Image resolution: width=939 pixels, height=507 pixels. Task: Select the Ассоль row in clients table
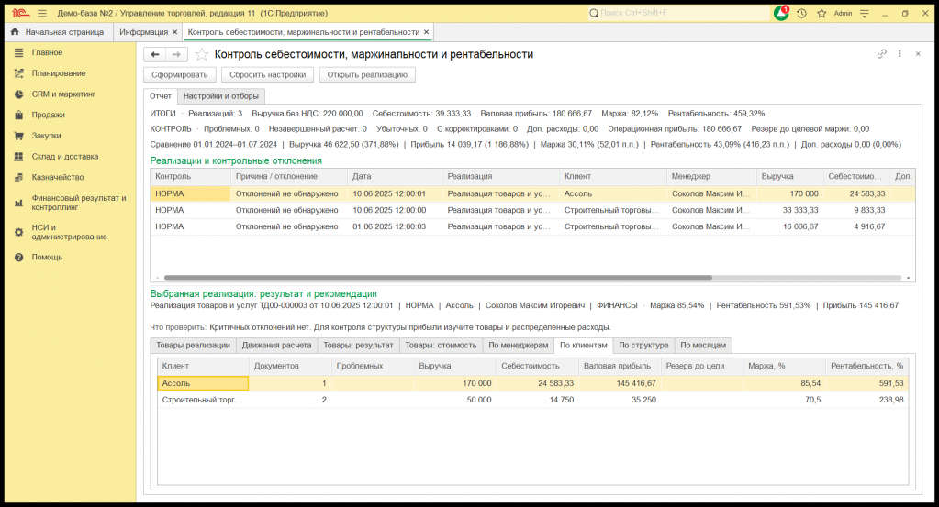point(533,383)
